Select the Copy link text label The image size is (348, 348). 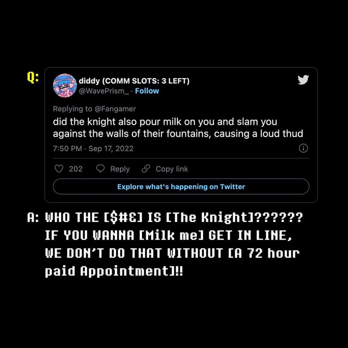pyautogui.click(x=172, y=169)
